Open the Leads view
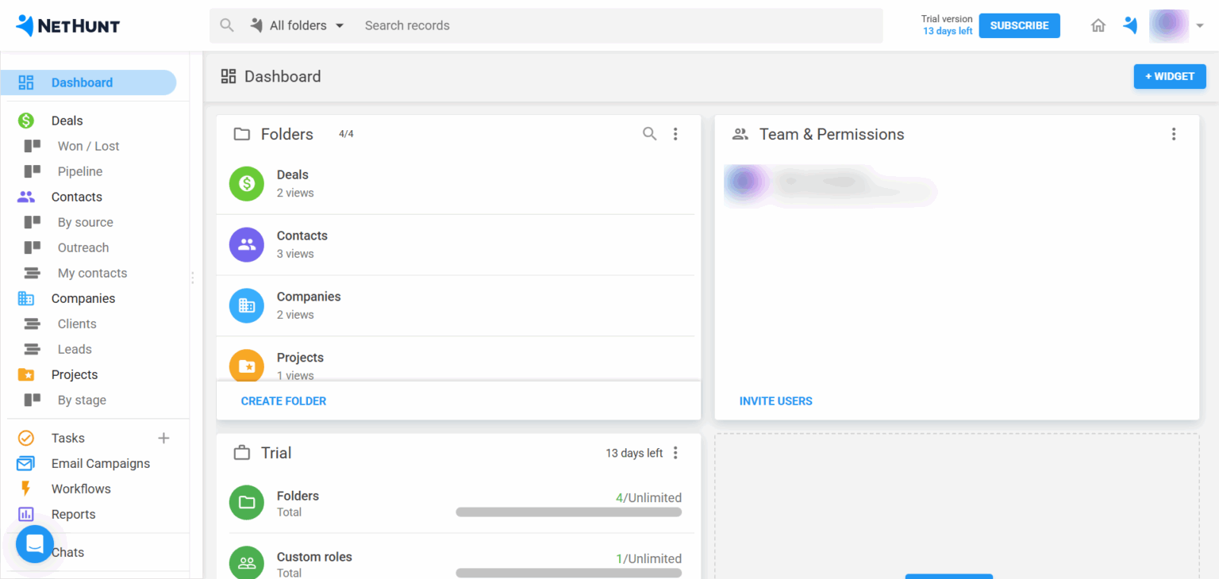1219x579 pixels. 75,349
